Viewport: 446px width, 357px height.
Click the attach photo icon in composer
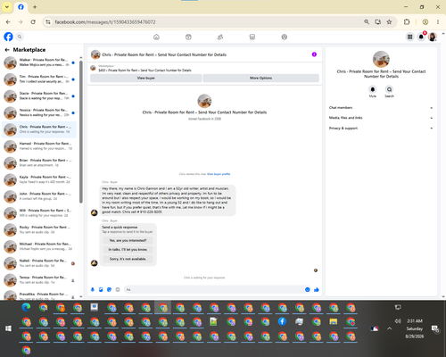tap(101, 289)
